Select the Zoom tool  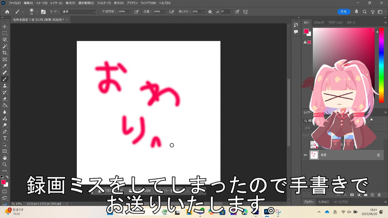[5, 164]
